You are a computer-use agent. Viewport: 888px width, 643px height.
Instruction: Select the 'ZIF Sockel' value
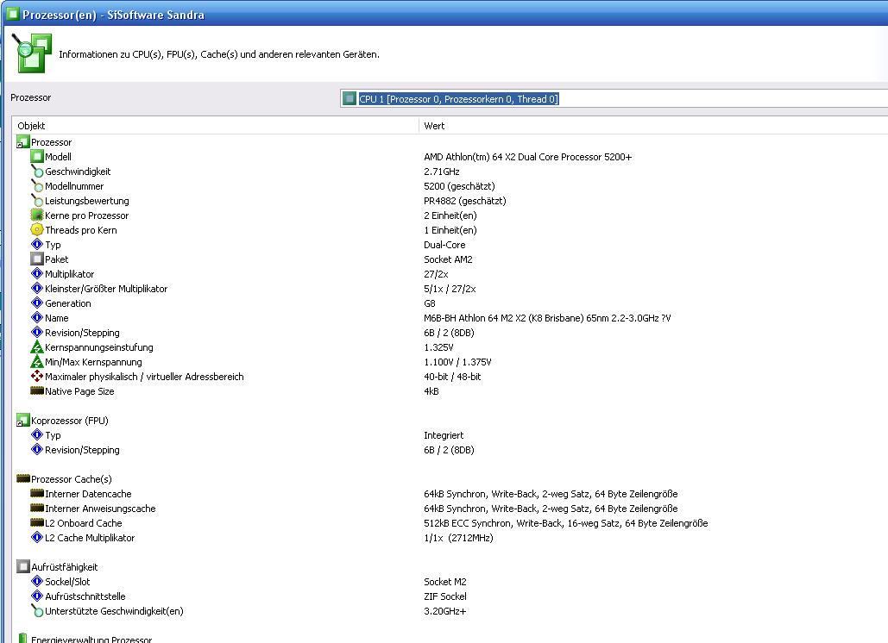click(445, 596)
